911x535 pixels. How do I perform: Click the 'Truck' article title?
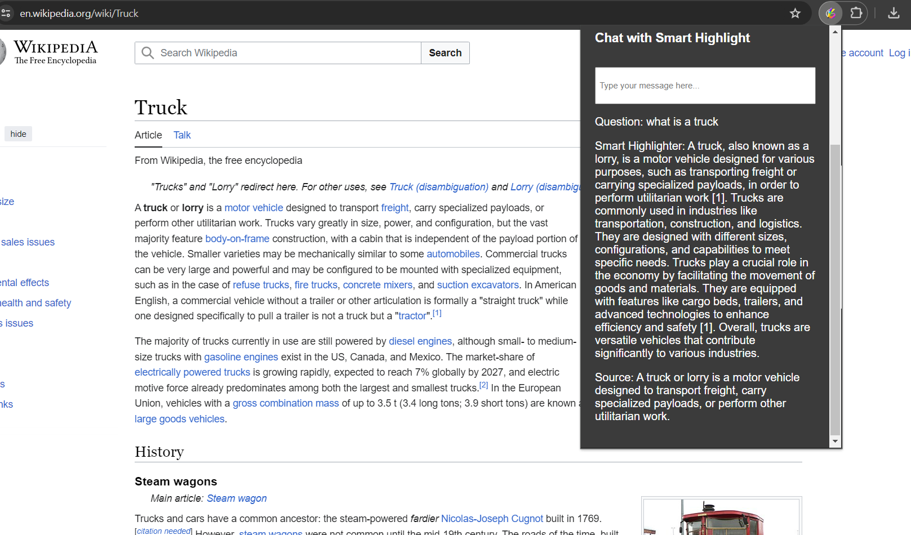[x=161, y=108]
